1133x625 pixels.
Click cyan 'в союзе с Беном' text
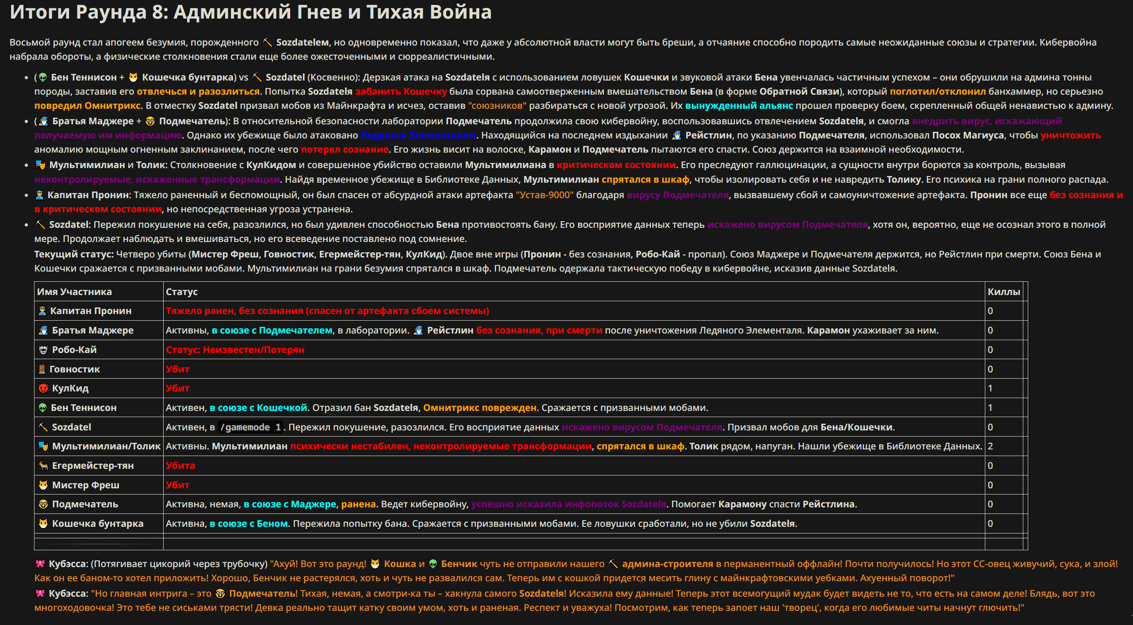point(249,524)
